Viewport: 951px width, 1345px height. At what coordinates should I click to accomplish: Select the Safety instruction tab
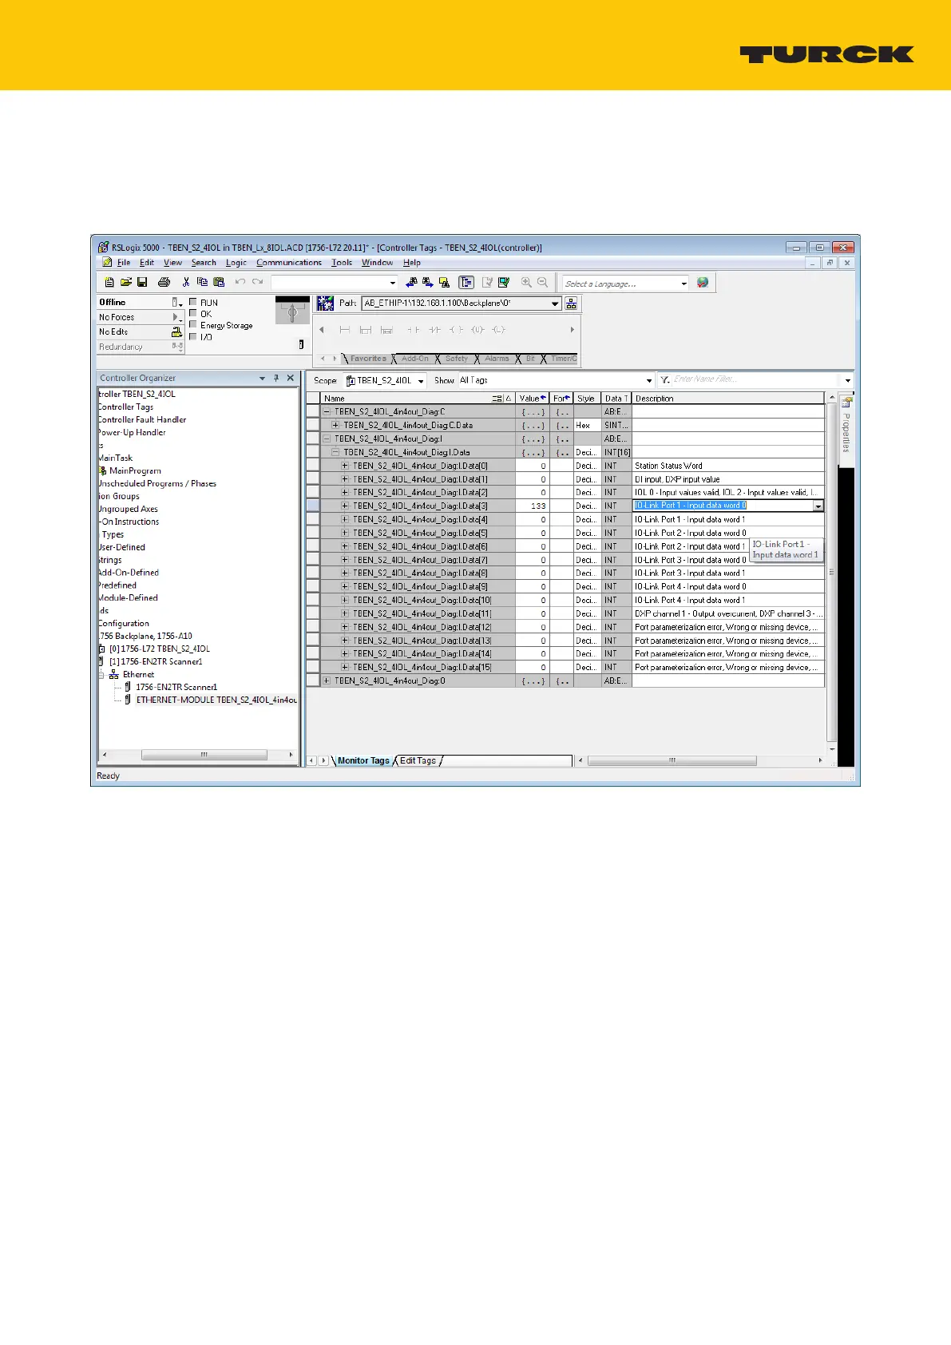[x=457, y=359]
